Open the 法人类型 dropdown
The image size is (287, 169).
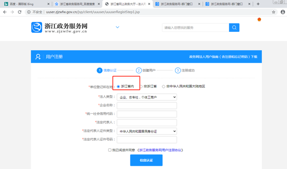pos(147,97)
